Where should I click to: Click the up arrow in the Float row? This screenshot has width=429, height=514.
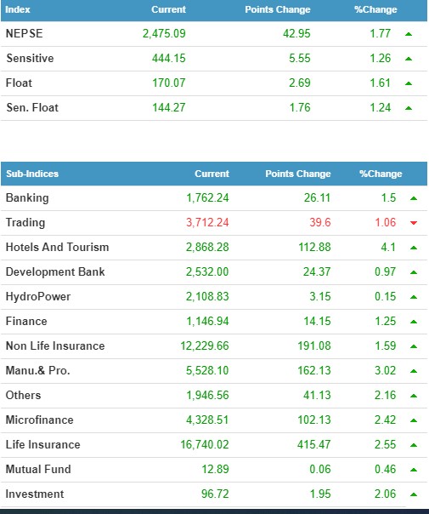[x=409, y=83]
